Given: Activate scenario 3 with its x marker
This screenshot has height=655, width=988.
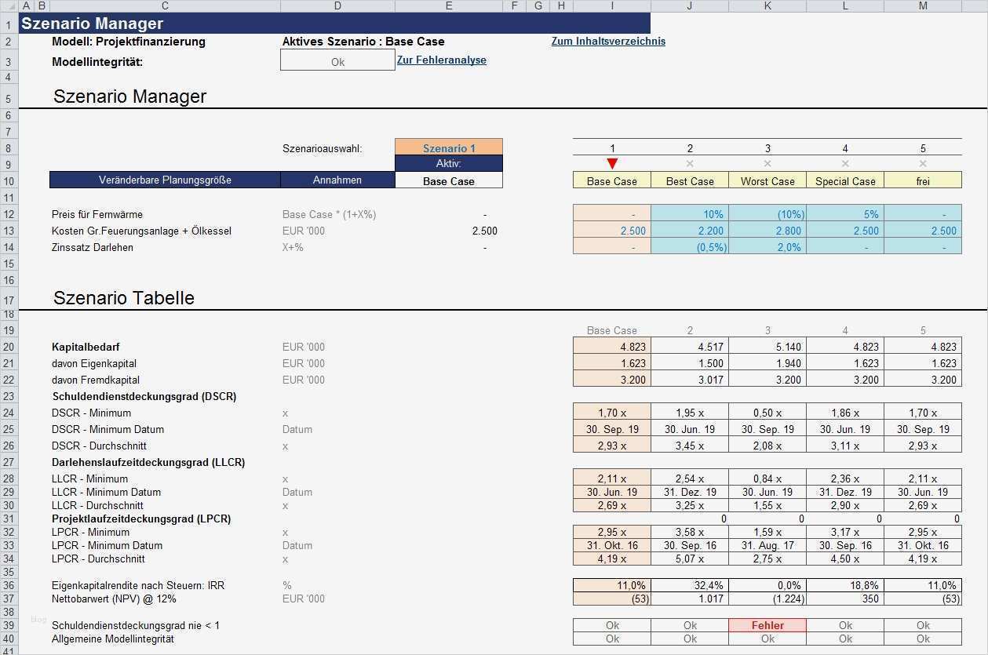Looking at the screenshot, I should point(767,164).
